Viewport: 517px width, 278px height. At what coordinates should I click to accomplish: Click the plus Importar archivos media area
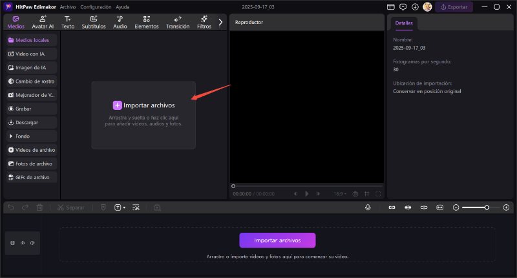pyautogui.click(x=143, y=115)
